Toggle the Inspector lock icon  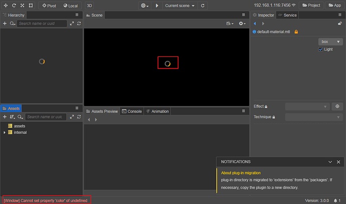coord(340,23)
